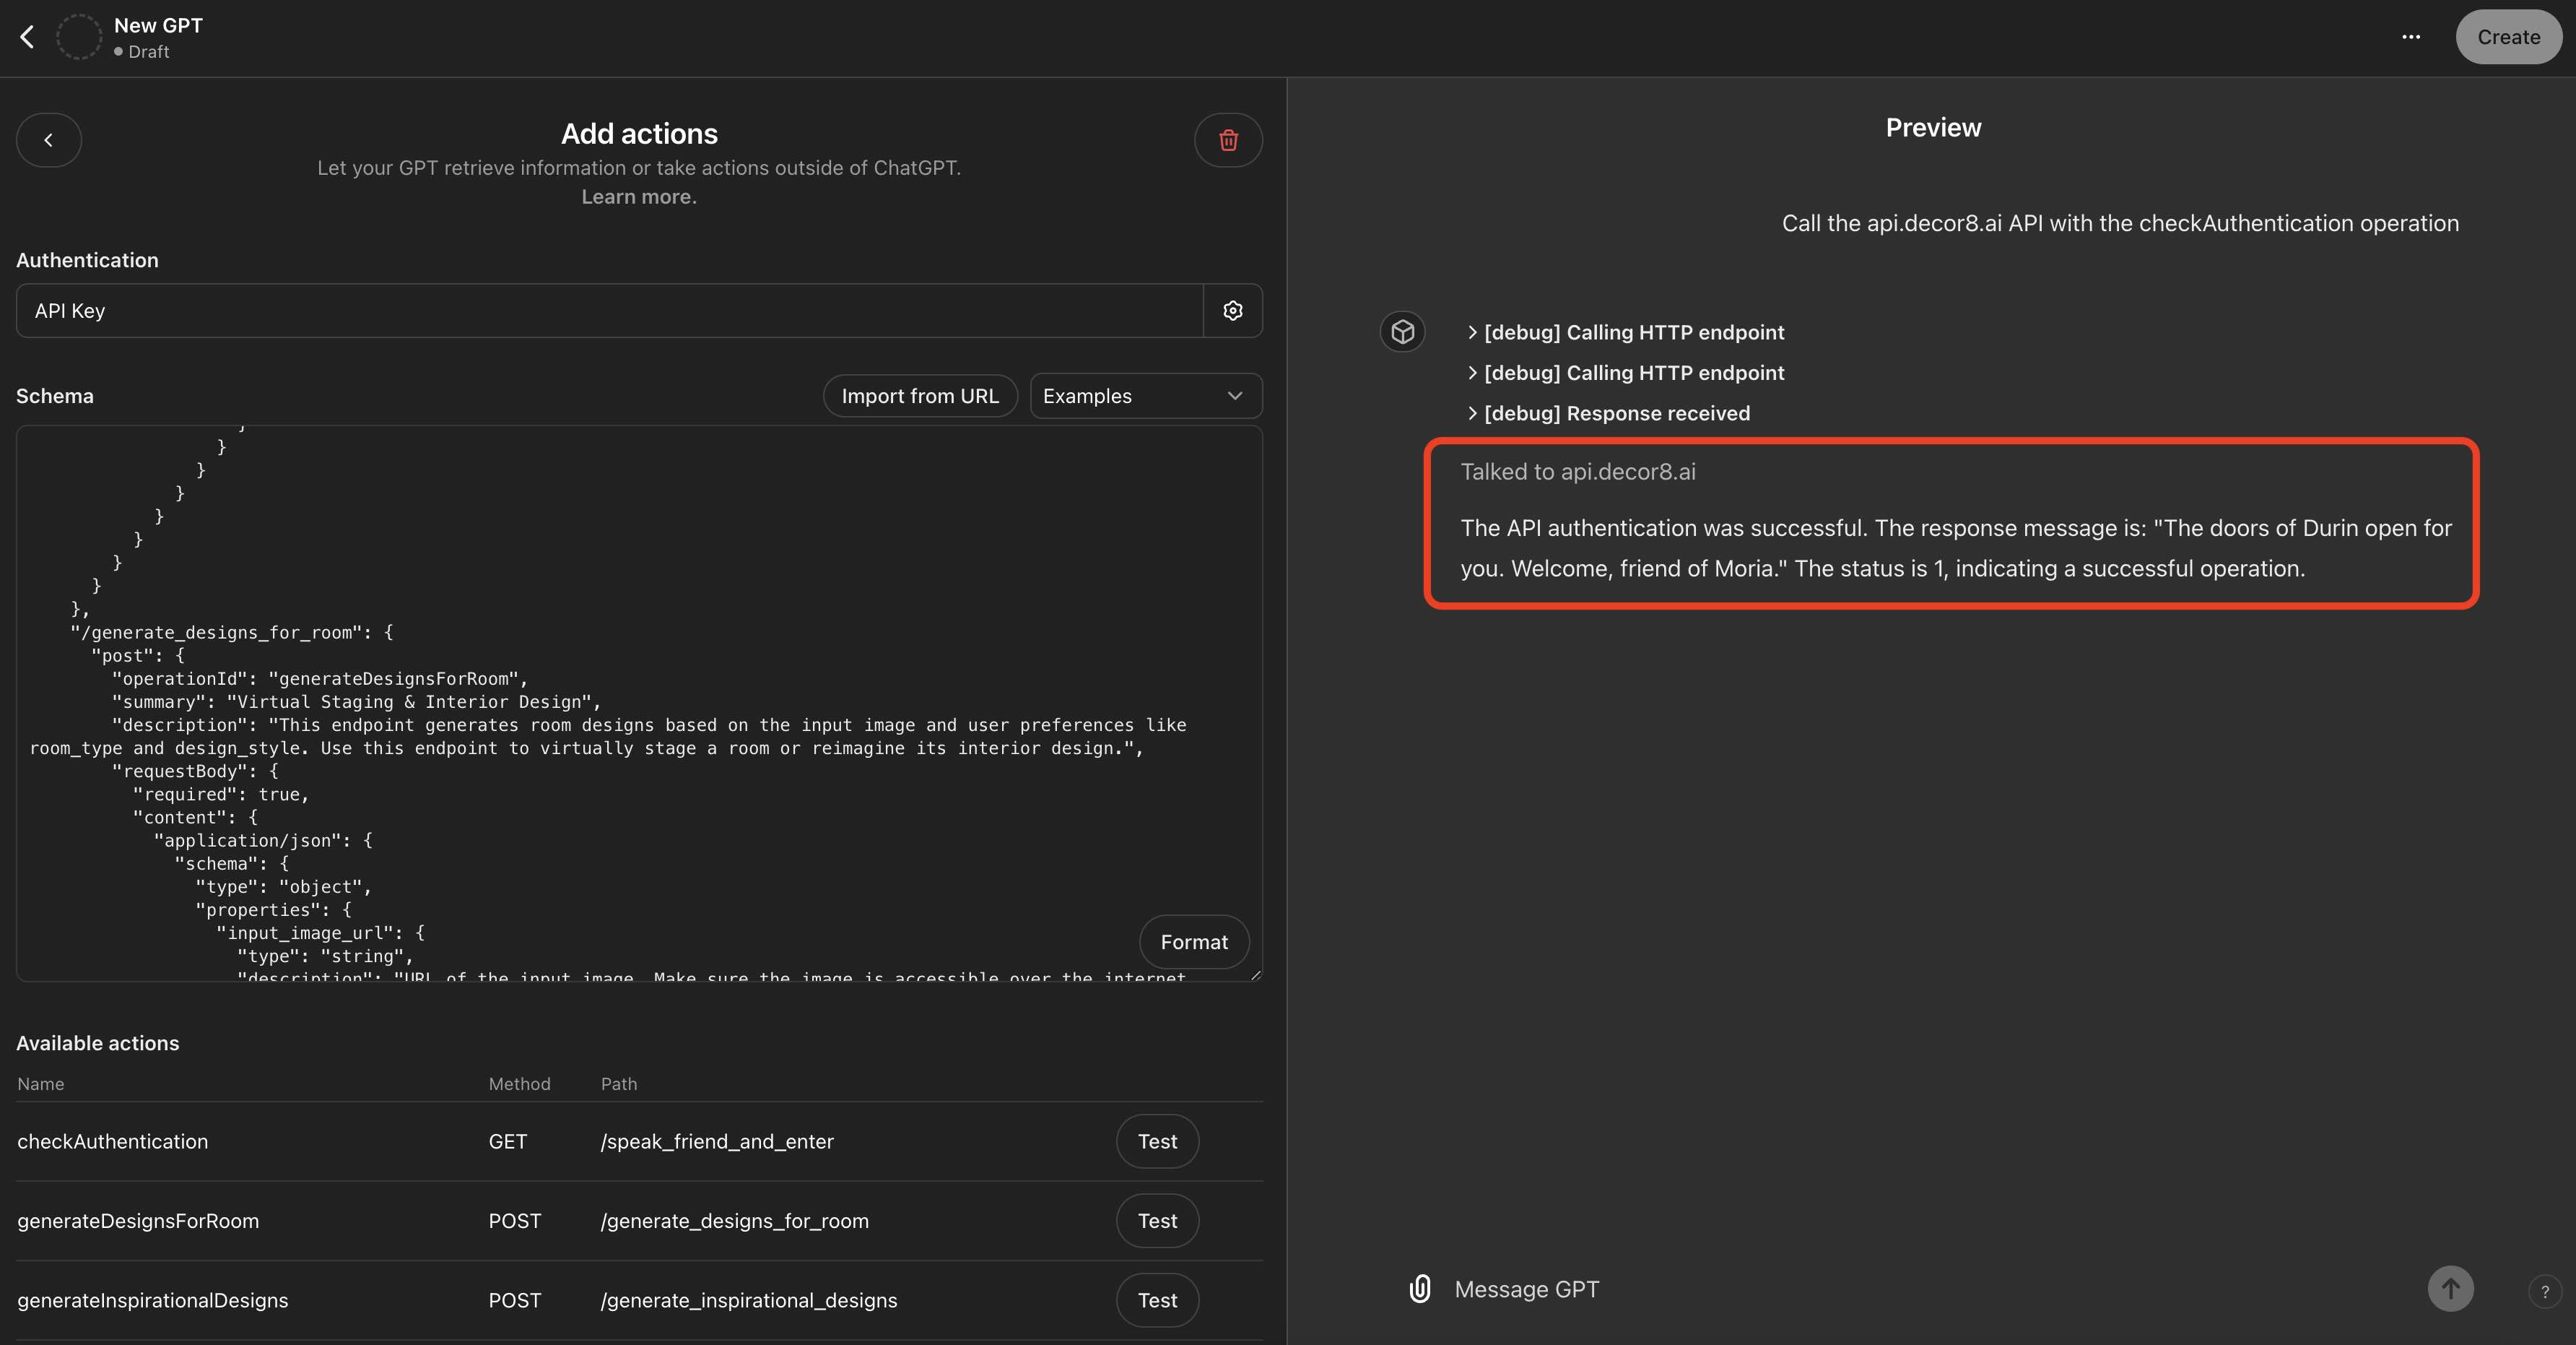This screenshot has width=2576, height=1345.
Task: Send message with the up arrow button
Action: pos(2451,1289)
